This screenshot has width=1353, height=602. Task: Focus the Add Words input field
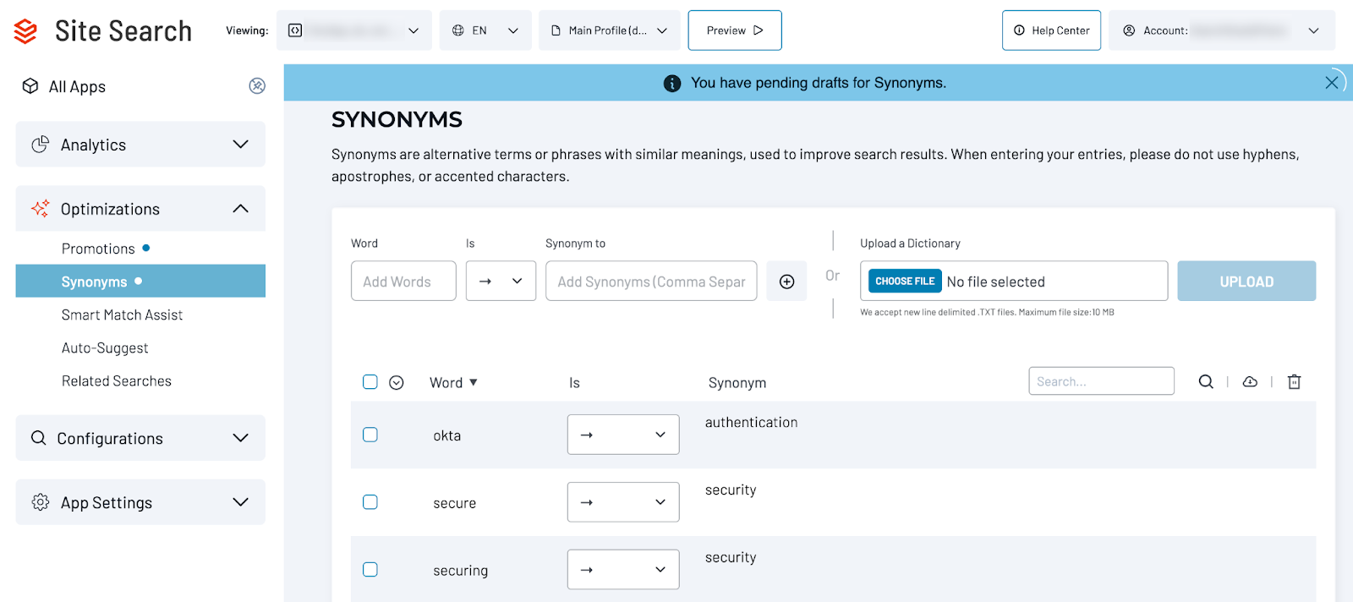coord(403,281)
